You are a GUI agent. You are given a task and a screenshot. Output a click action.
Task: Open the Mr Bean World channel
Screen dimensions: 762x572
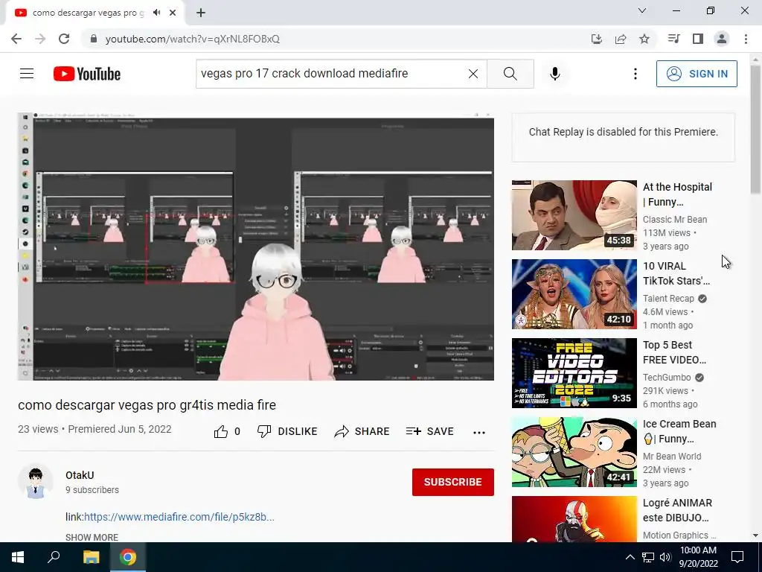[x=672, y=457]
